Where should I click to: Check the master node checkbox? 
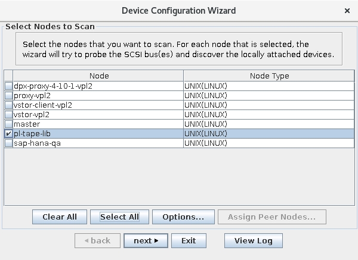coord(8,124)
